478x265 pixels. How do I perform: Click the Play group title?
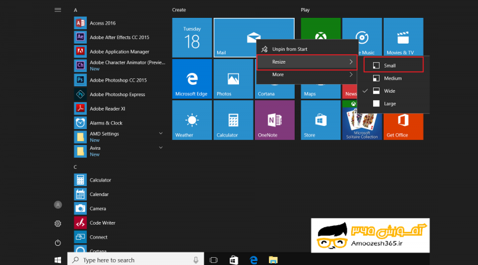pos(305,10)
